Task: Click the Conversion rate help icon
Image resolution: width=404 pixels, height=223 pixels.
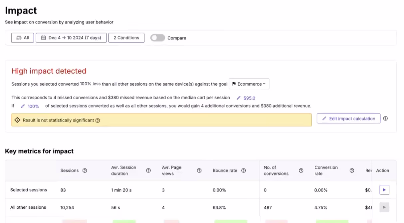Action: tap(352, 170)
